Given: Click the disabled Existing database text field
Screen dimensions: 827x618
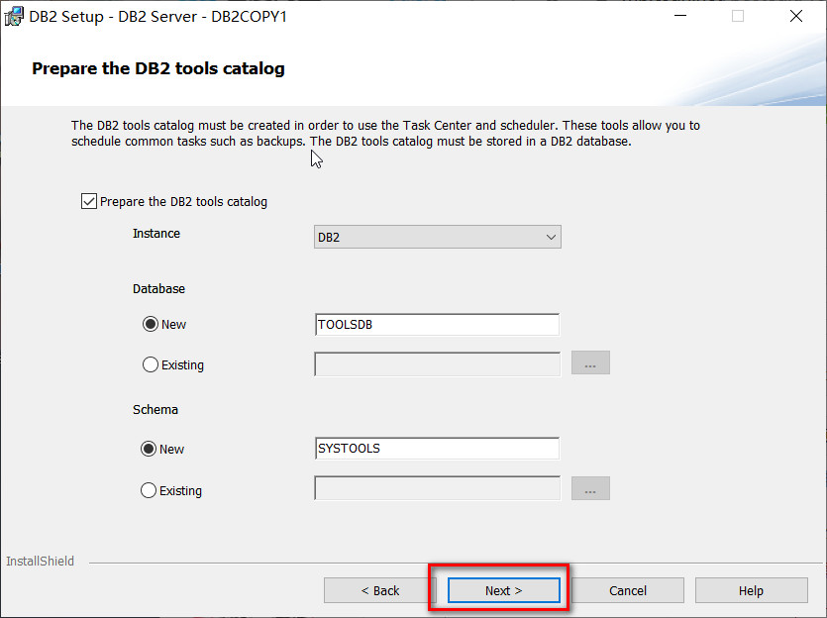Looking at the screenshot, I should pos(437,362).
